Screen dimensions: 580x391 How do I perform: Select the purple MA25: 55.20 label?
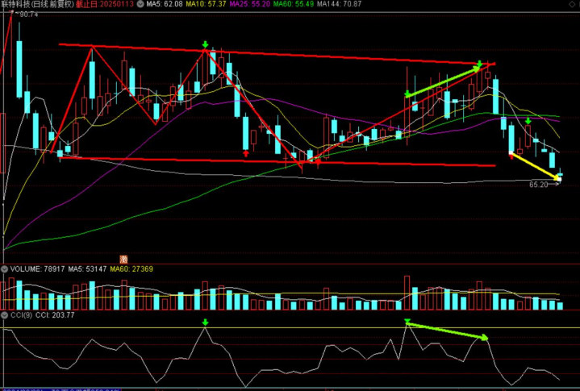[248, 5]
